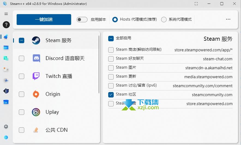Check Steam 更新 checkbox
This screenshot has height=145, width=241.
111,77
